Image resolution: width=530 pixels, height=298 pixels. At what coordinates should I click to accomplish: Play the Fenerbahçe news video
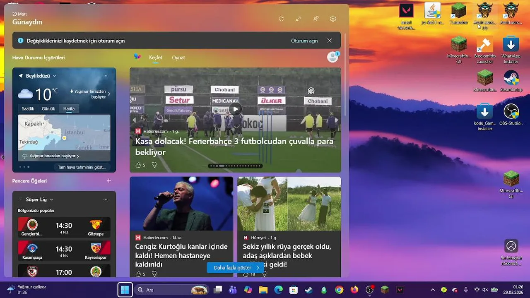coord(236,109)
